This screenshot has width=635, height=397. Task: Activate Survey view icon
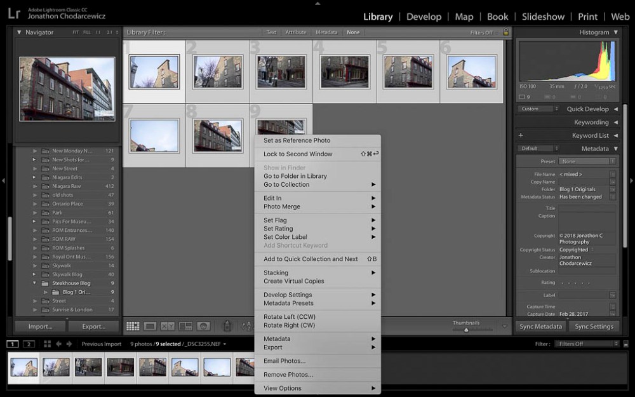click(185, 326)
